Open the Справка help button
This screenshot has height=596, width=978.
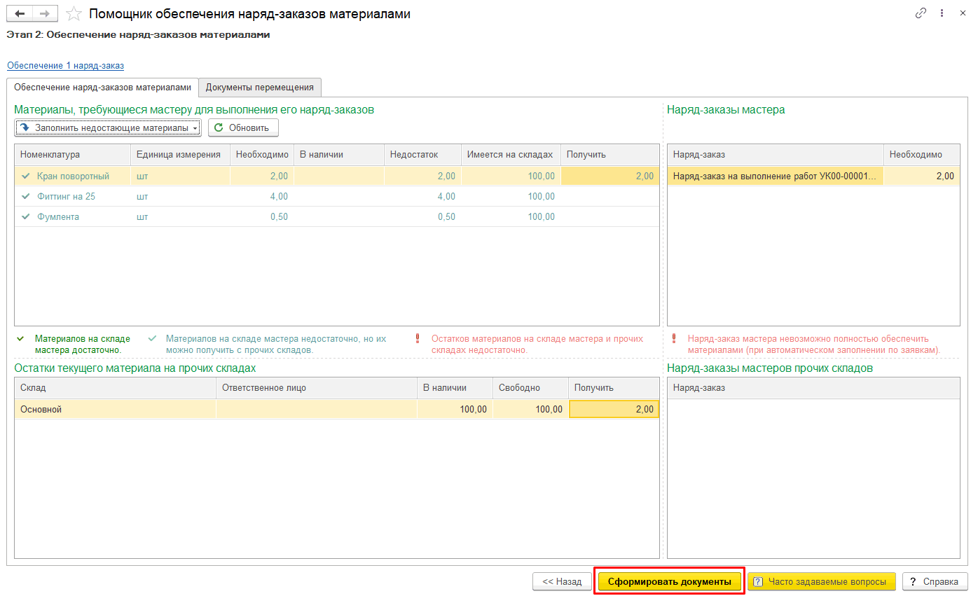pos(935,581)
